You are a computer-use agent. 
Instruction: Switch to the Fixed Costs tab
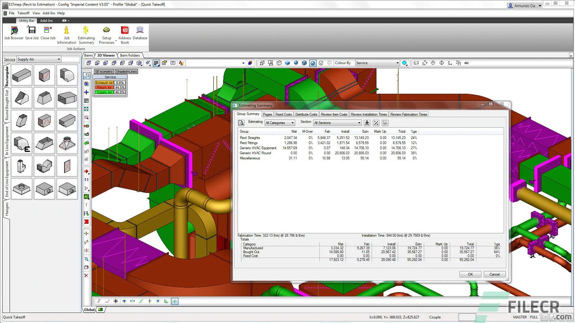(x=283, y=114)
